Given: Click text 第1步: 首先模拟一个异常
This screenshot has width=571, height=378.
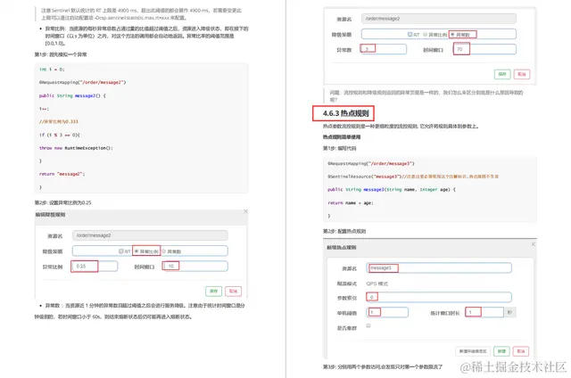Looking at the screenshot, I should coord(61,54).
